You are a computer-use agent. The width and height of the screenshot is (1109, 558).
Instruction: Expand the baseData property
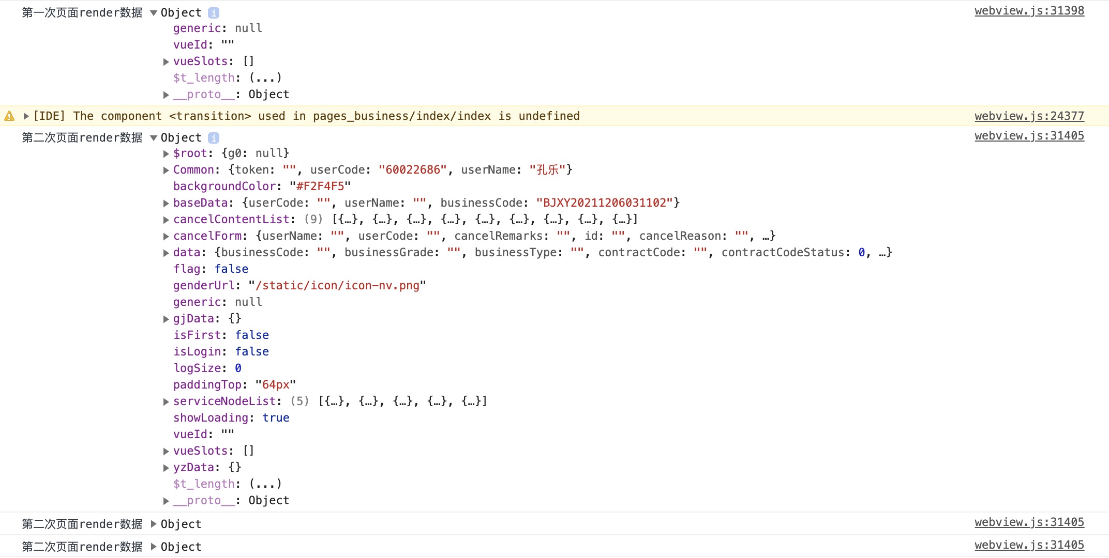pos(166,204)
